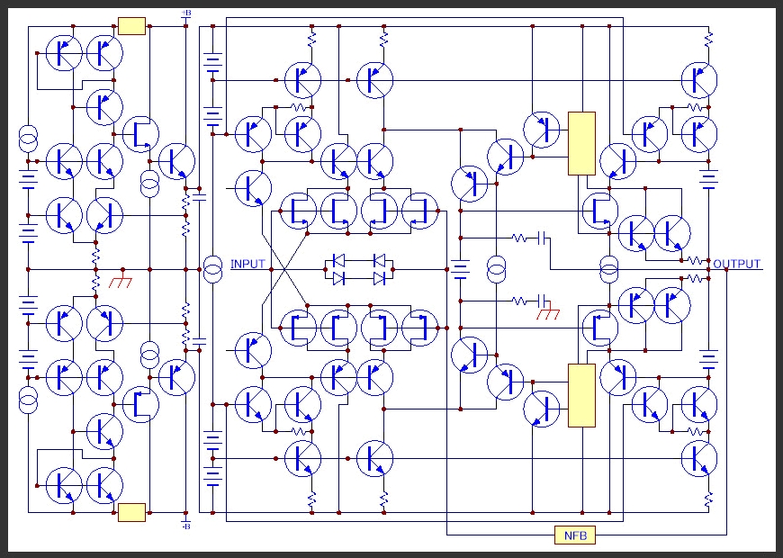
Task: Select the tall yellow block below the OUTPUT line
Action: coord(581,396)
